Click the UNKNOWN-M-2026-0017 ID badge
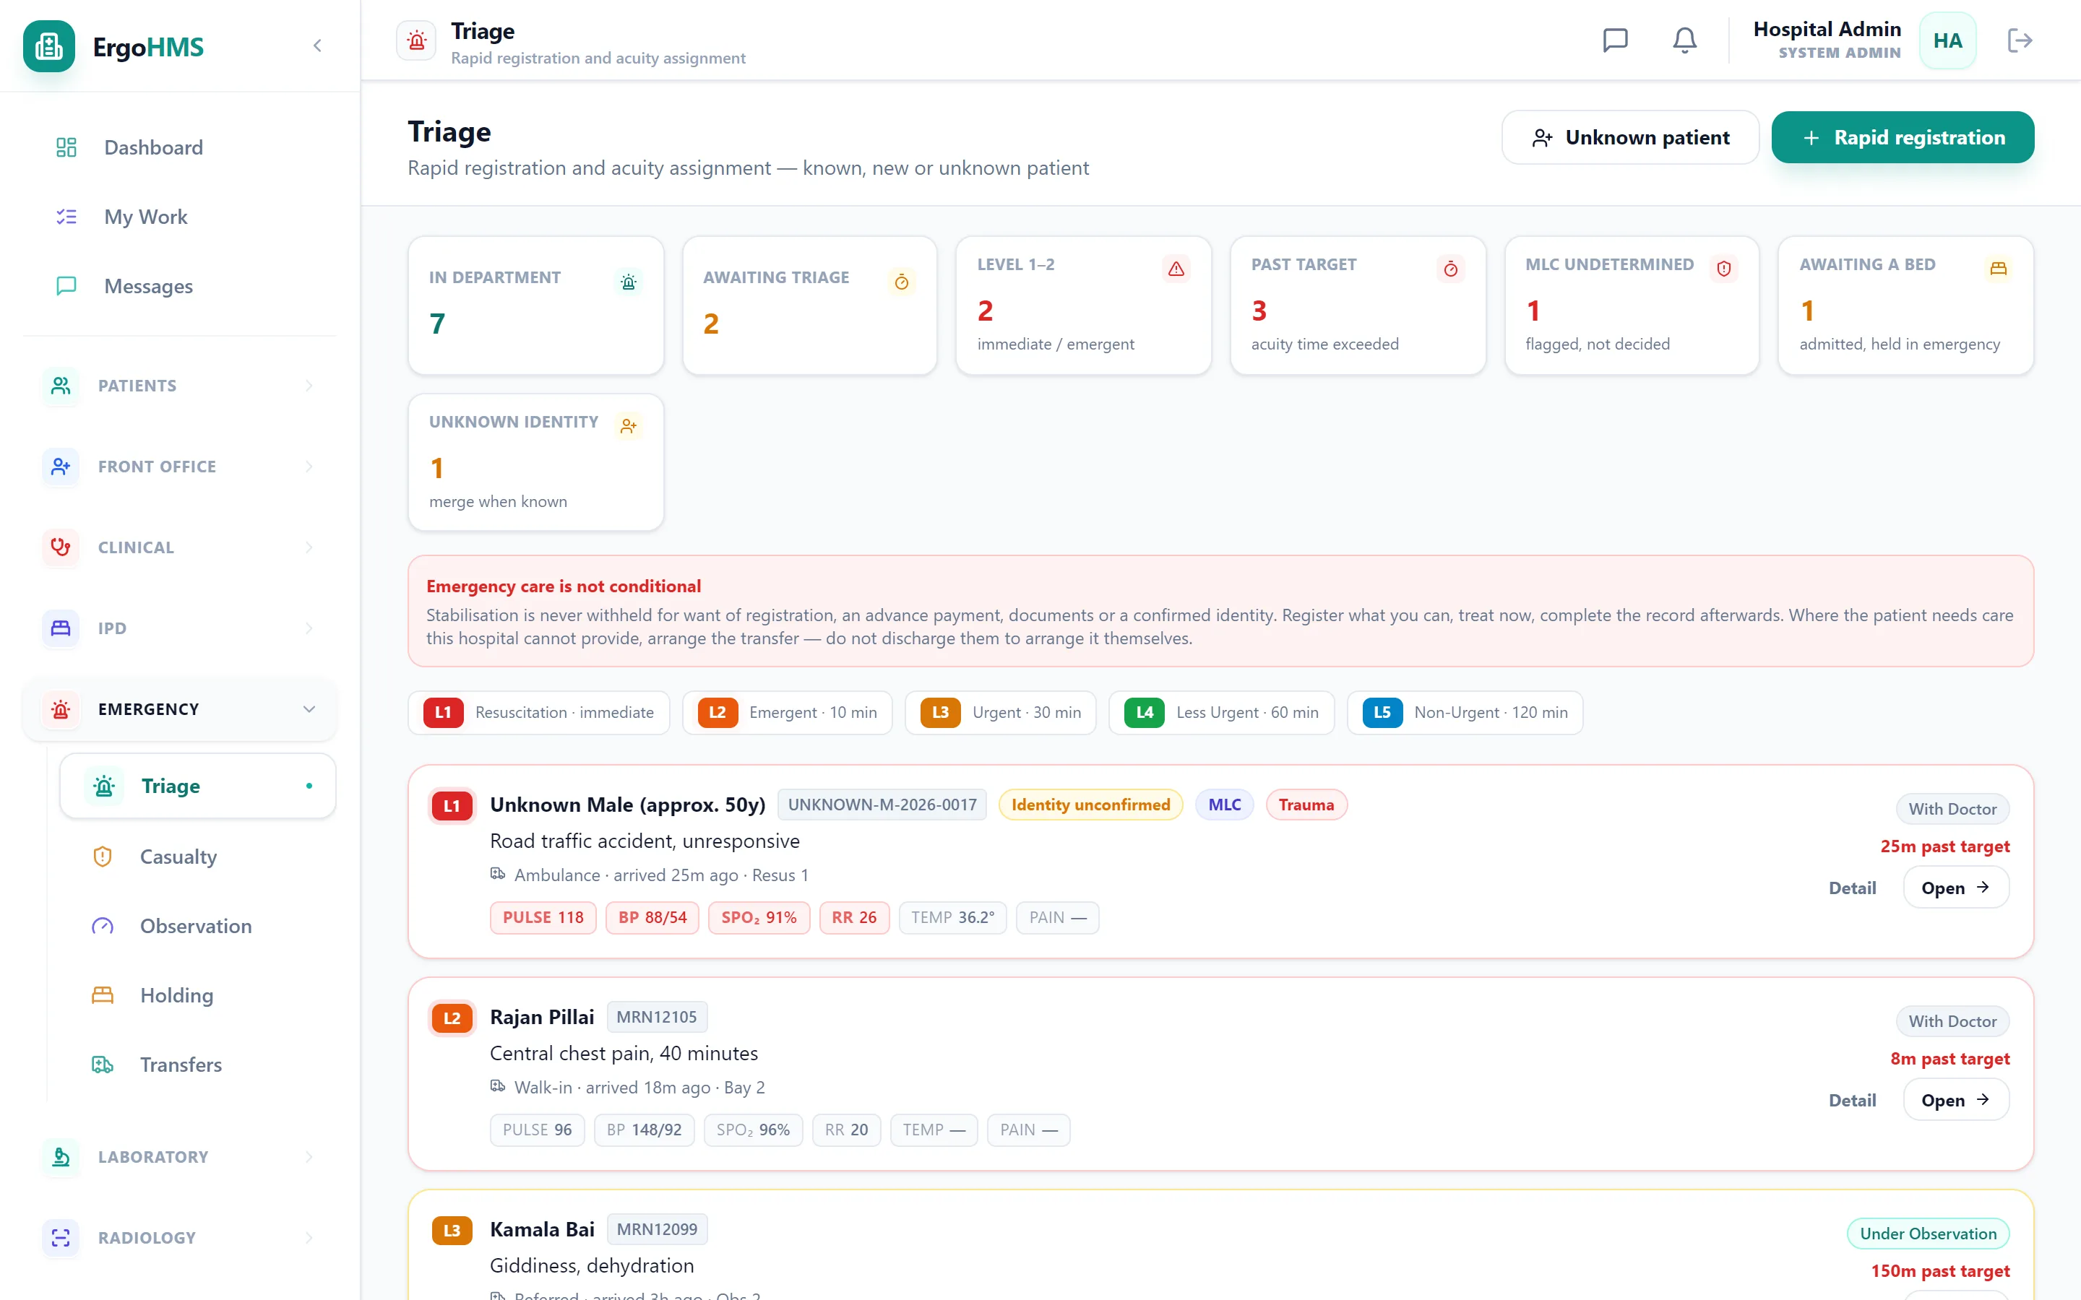 click(882, 805)
